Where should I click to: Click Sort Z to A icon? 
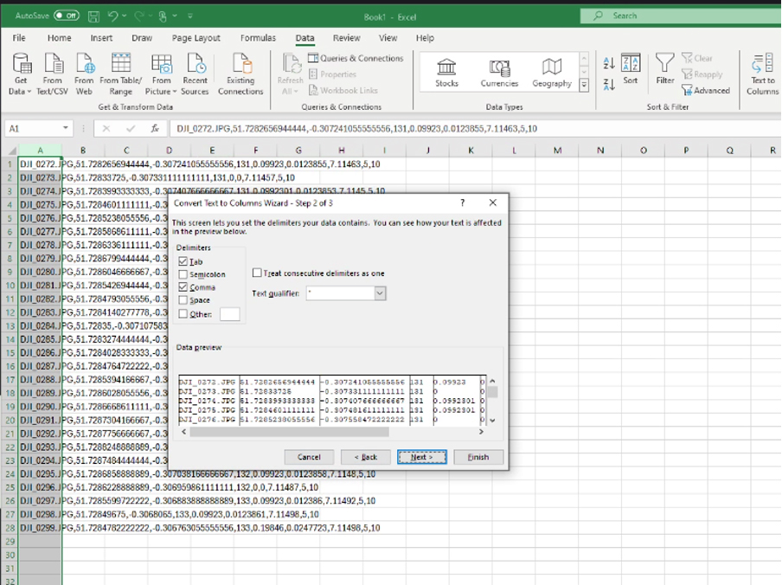(609, 84)
